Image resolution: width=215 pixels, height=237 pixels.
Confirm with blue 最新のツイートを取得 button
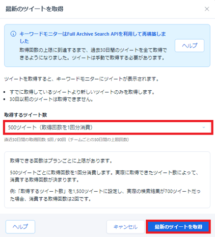178,227
